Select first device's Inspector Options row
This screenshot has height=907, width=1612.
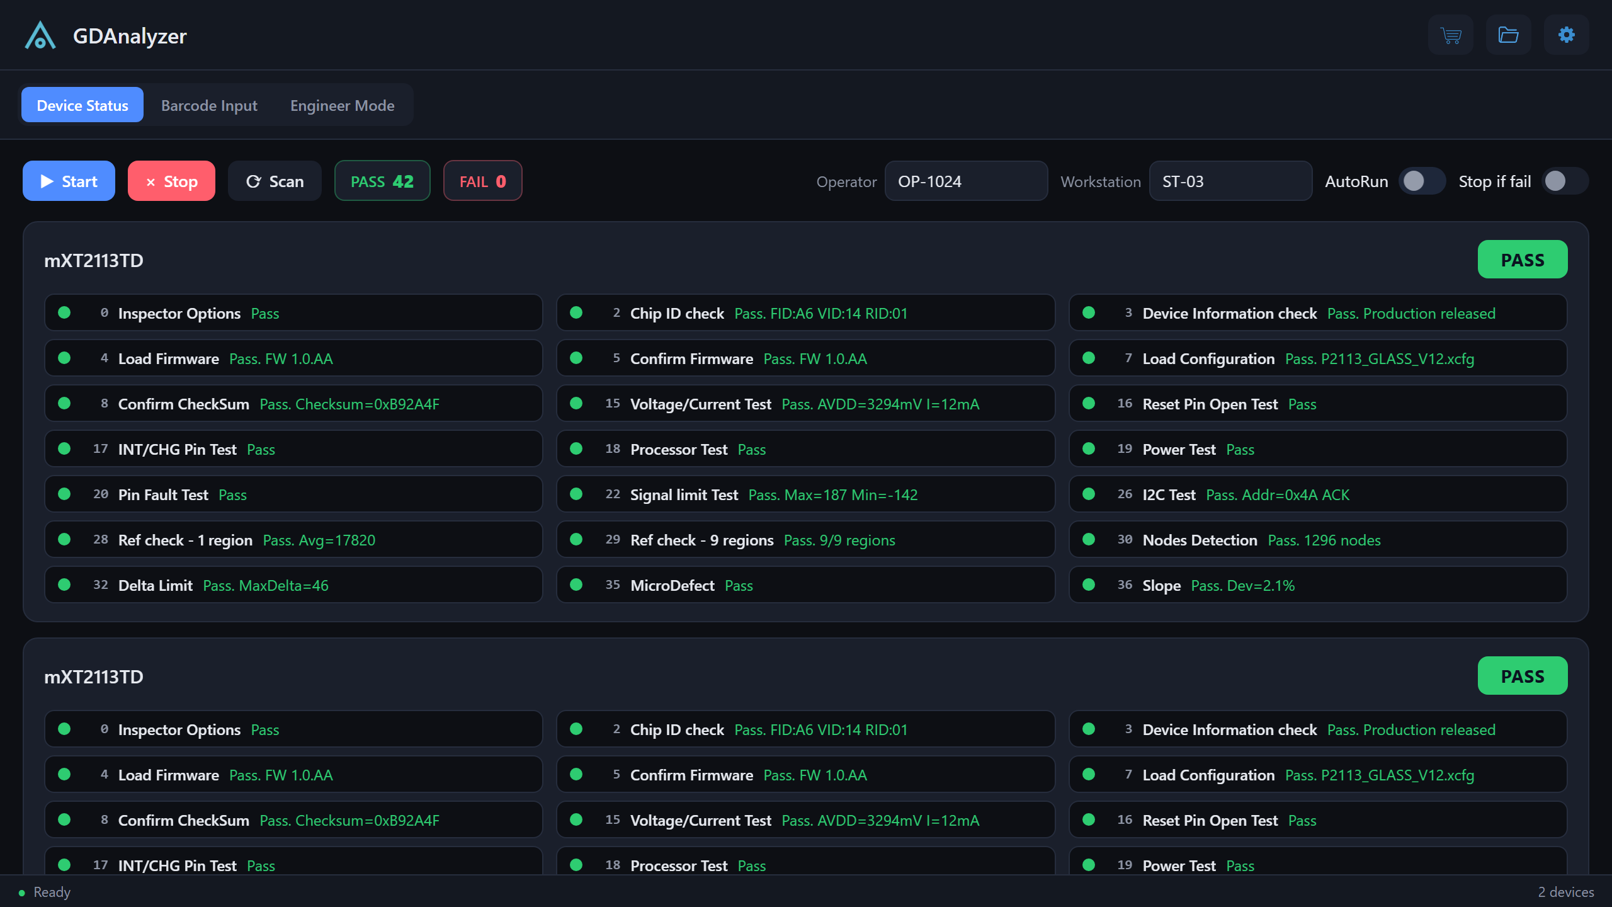(x=293, y=313)
